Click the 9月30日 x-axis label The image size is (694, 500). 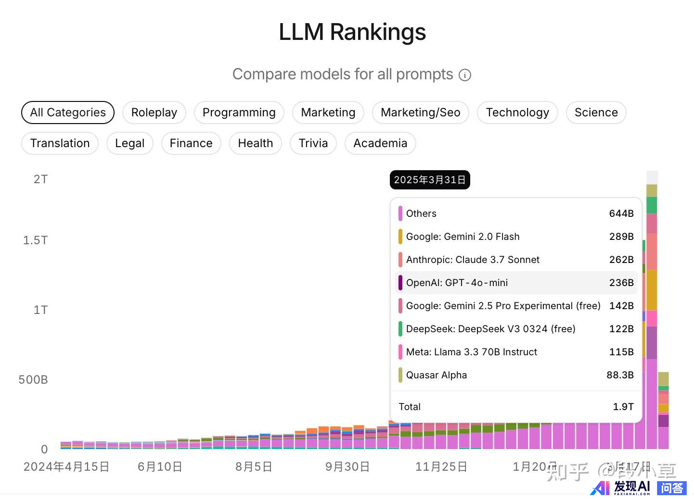click(347, 467)
